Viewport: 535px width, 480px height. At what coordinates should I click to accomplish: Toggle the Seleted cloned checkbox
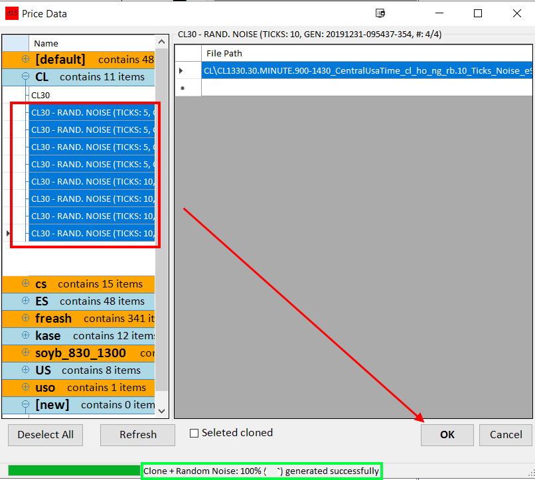coord(194,433)
